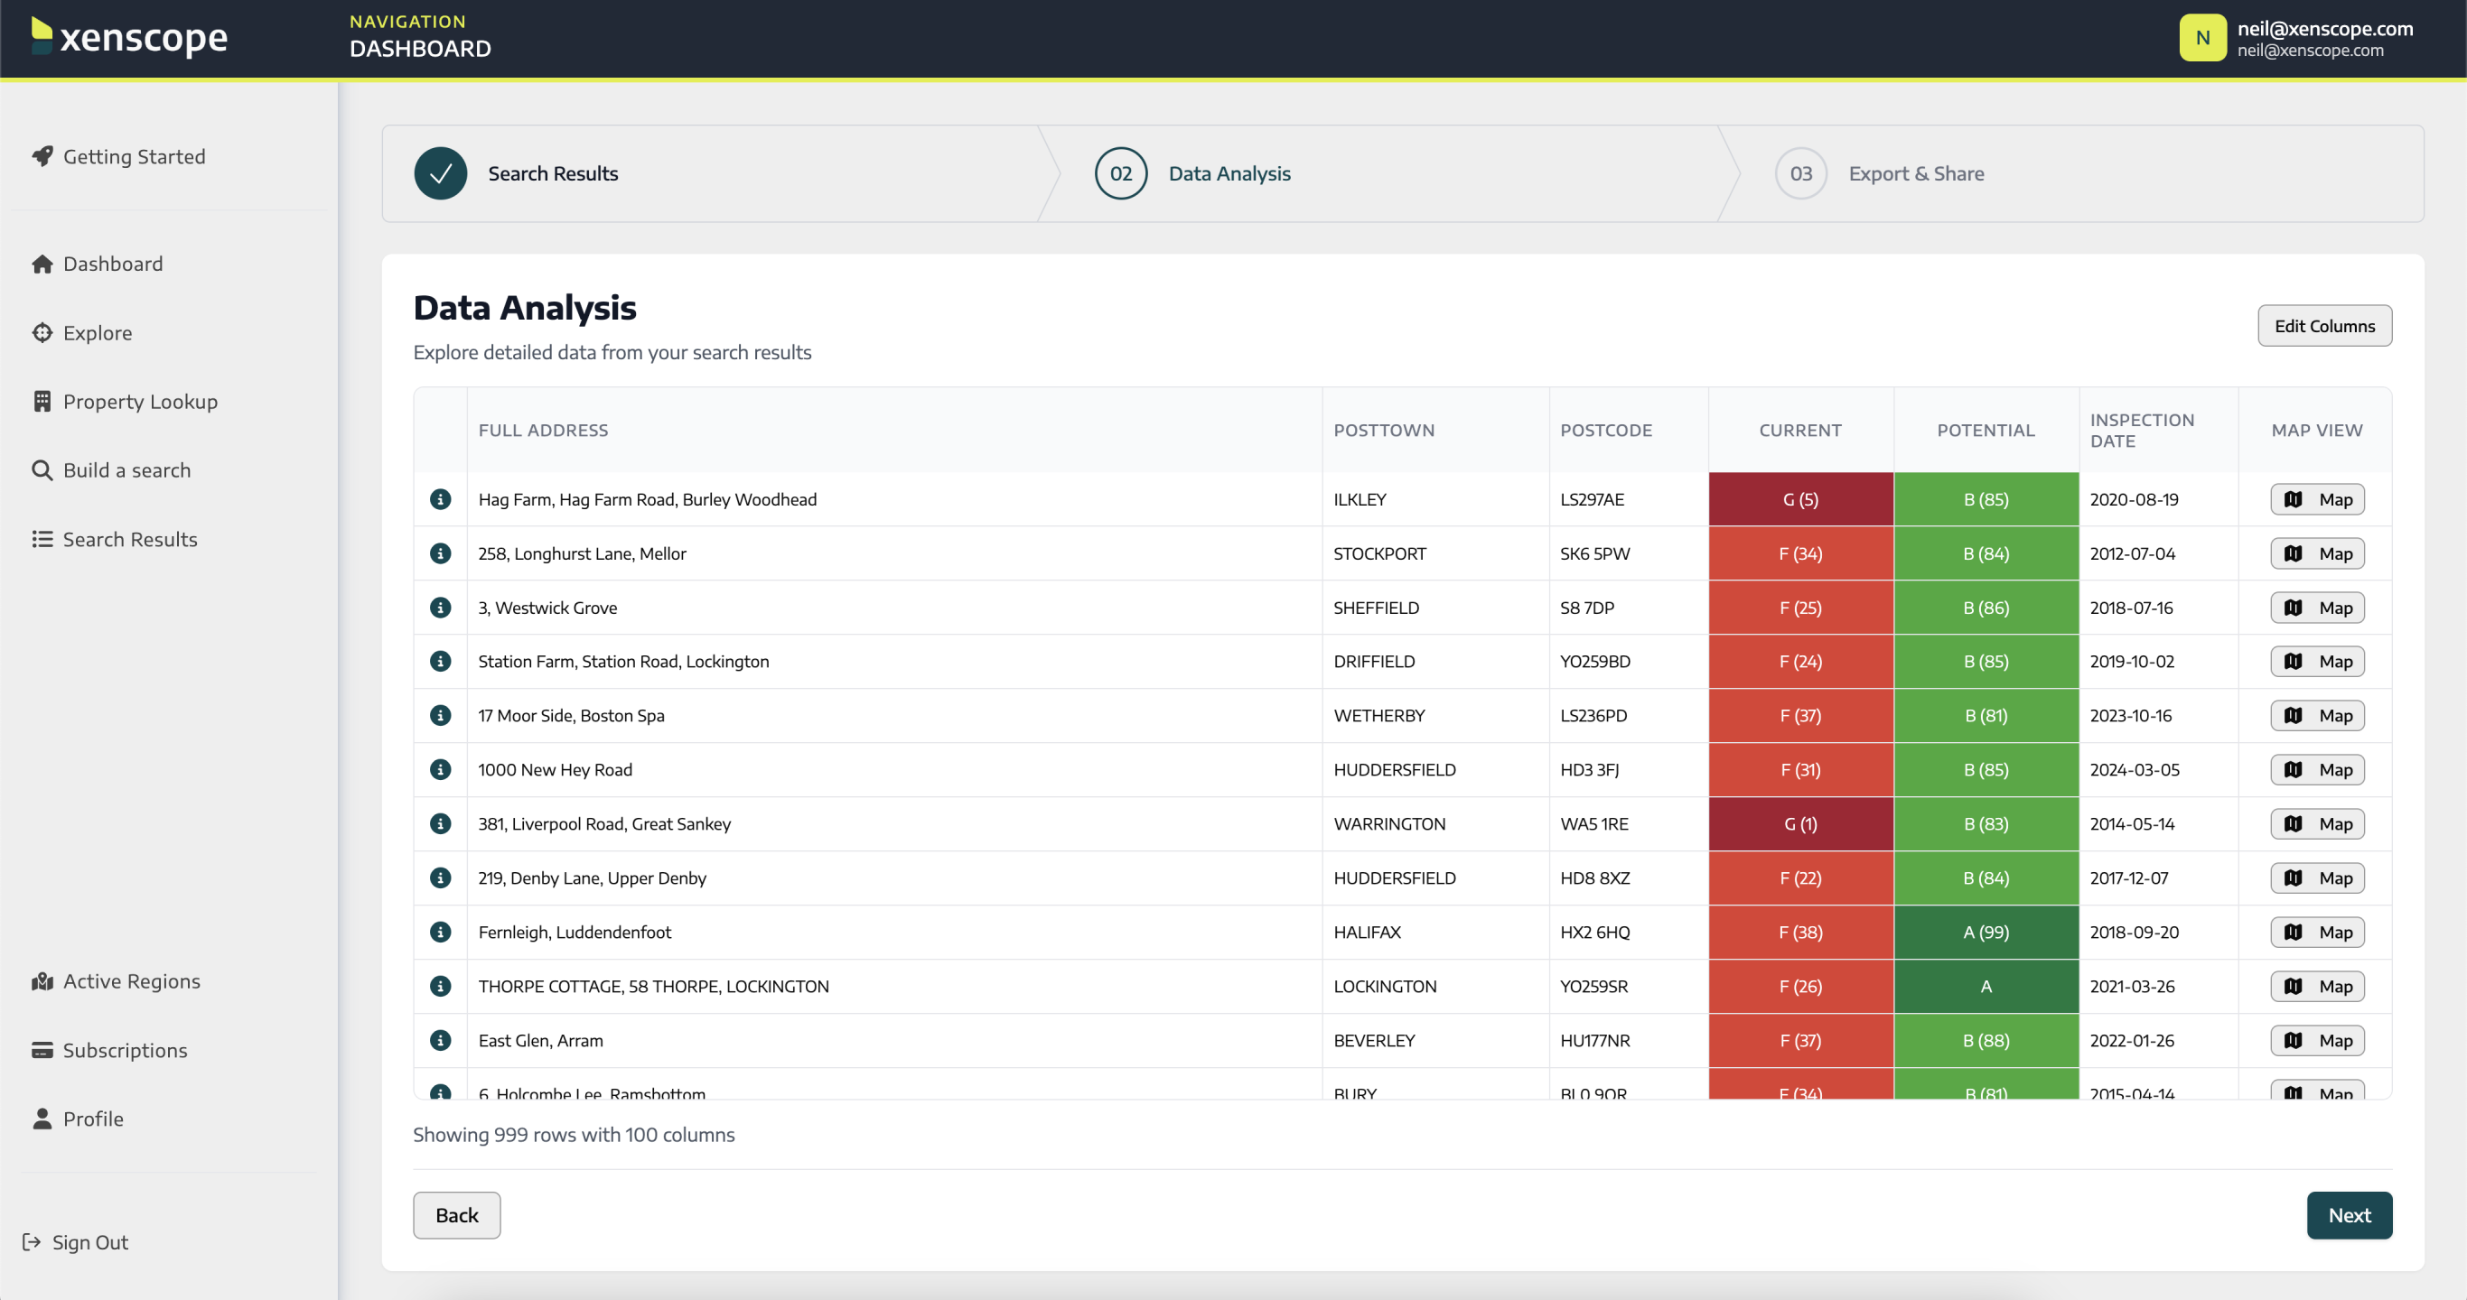Click the Subscriptions card icon

[42, 1049]
